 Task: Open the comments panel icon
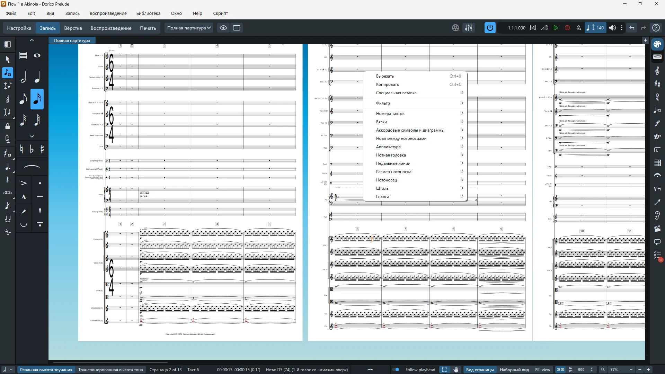tap(657, 242)
